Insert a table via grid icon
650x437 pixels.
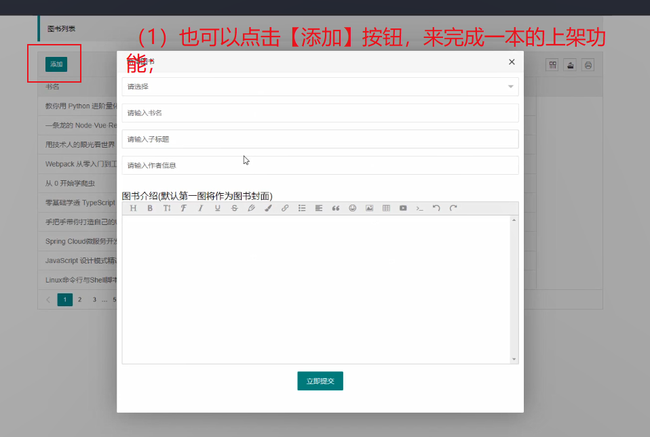[386, 208]
